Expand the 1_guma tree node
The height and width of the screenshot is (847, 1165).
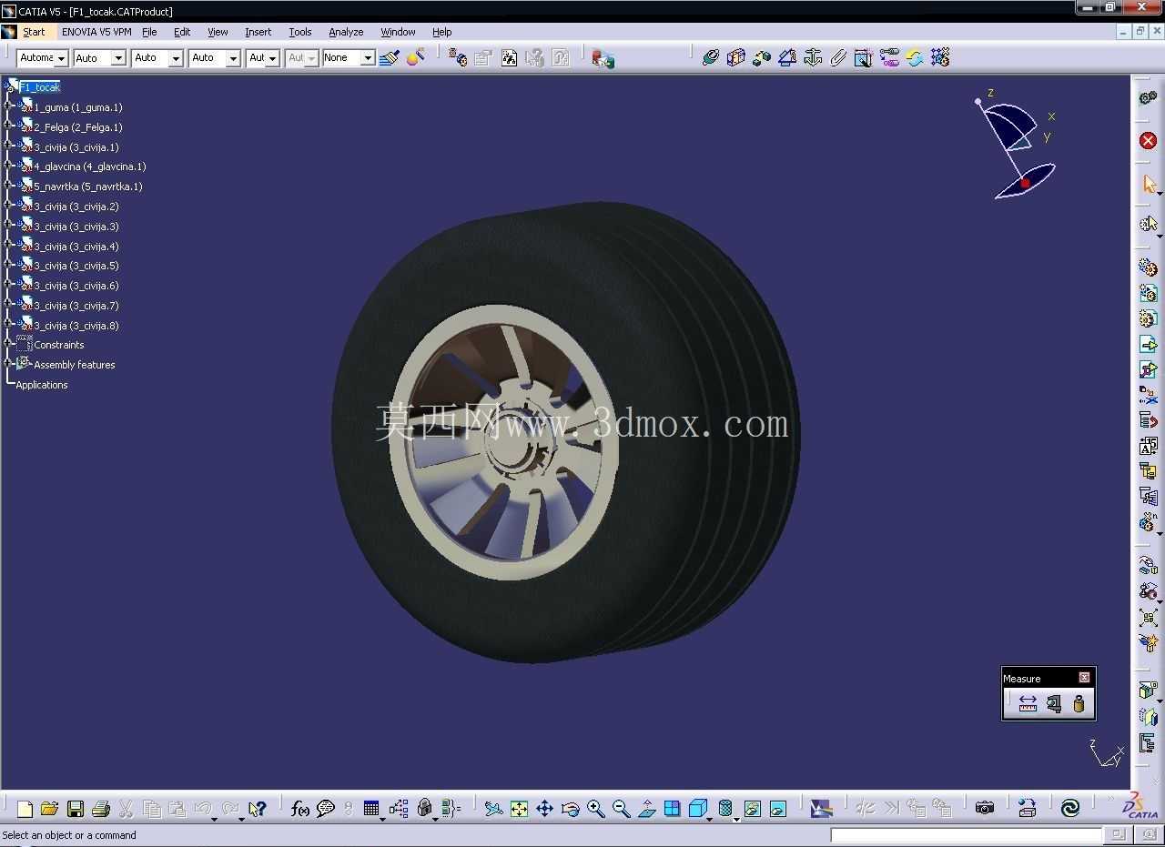tap(8, 106)
